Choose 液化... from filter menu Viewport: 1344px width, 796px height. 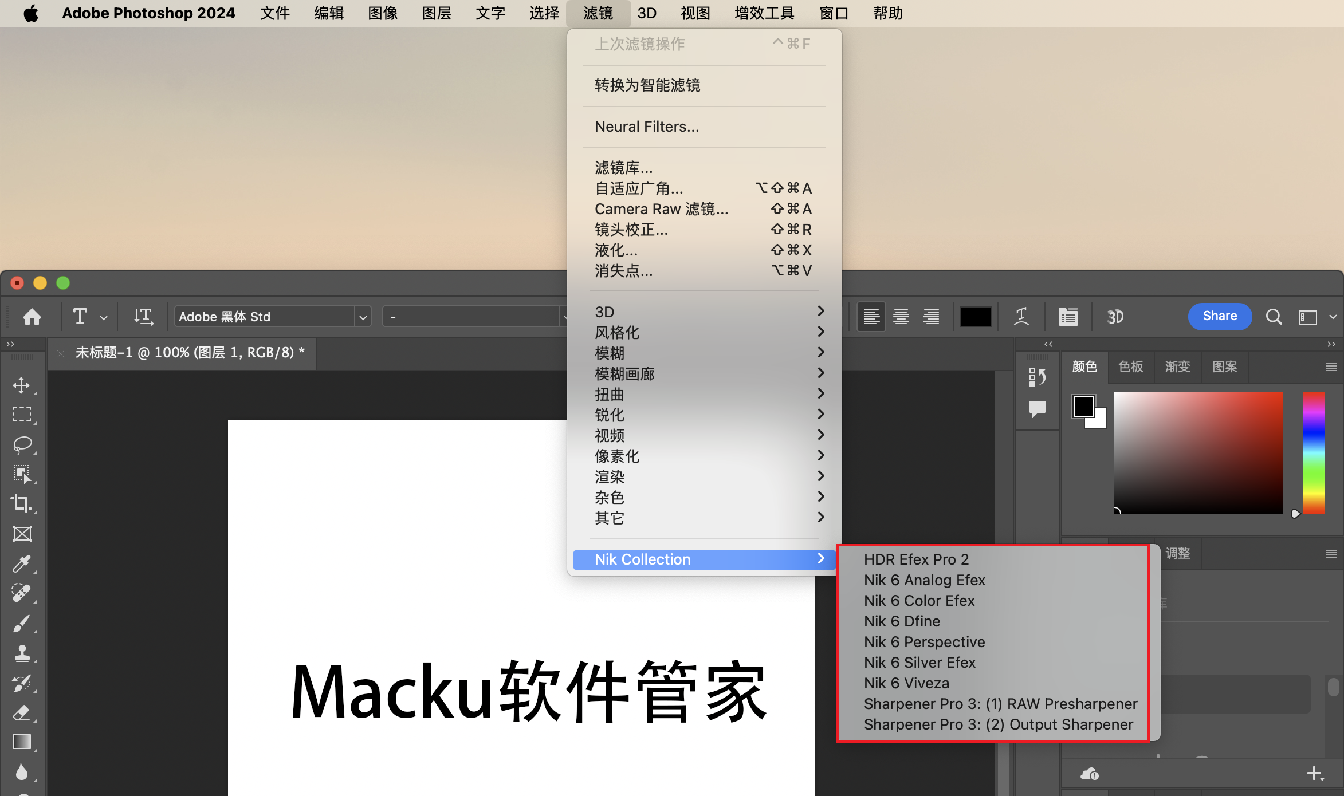click(704, 250)
